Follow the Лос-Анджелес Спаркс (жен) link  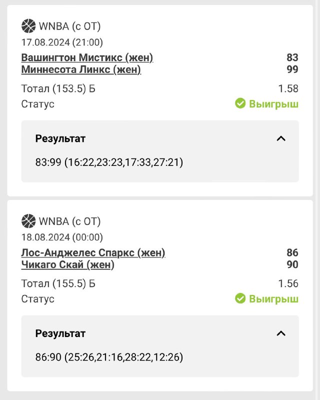93,252
